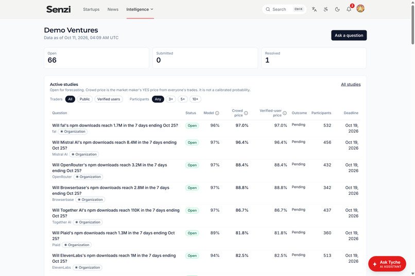The width and height of the screenshot is (415, 276).
Task: Click the Open count card showing 66
Action: pos(97,58)
